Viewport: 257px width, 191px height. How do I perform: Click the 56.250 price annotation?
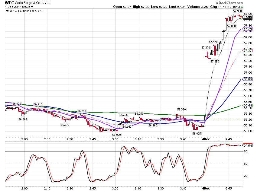point(139,114)
